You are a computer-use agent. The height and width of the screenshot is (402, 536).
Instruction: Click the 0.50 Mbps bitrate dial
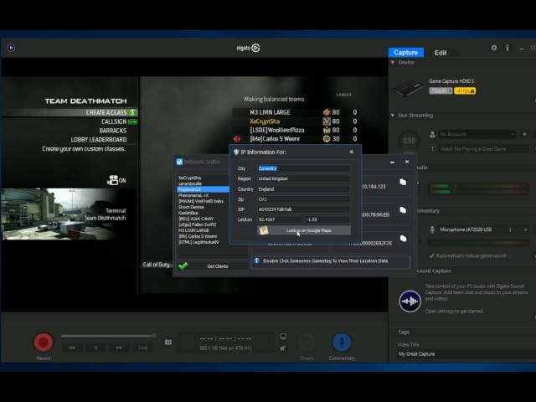tap(410, 141)
